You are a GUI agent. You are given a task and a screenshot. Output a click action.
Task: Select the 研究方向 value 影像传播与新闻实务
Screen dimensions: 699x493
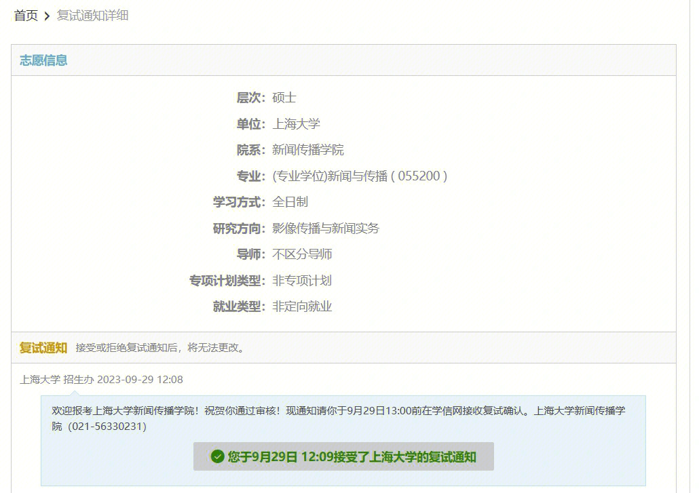[x=326, y=228]
